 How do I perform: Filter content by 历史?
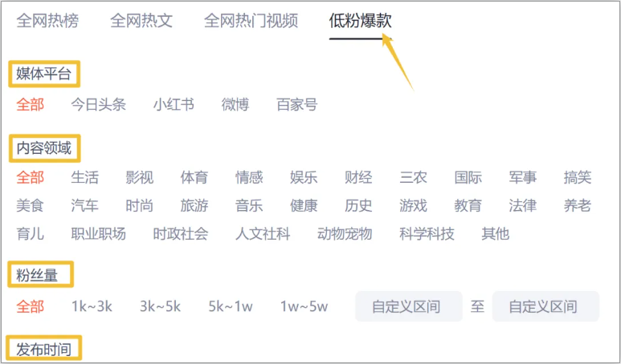pyautogui.click(x=358, y=206)
